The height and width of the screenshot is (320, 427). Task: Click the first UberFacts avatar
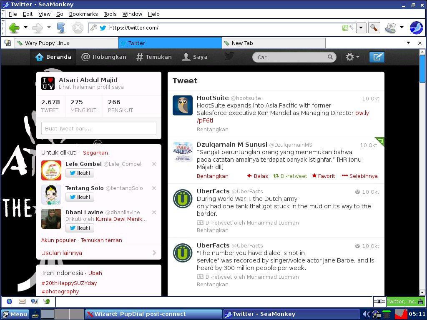183,199
